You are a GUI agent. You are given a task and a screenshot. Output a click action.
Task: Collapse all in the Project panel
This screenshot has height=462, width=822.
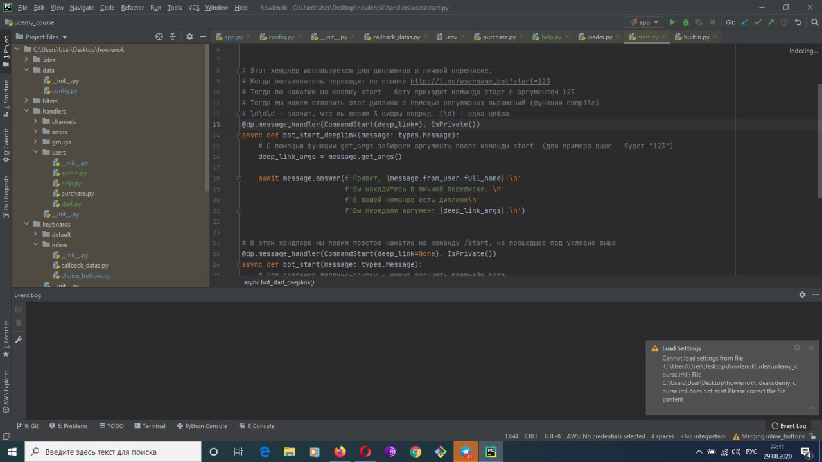pos(173,37)
